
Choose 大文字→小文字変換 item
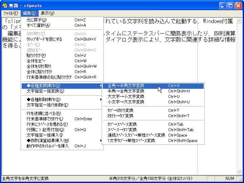pos(153,97)
